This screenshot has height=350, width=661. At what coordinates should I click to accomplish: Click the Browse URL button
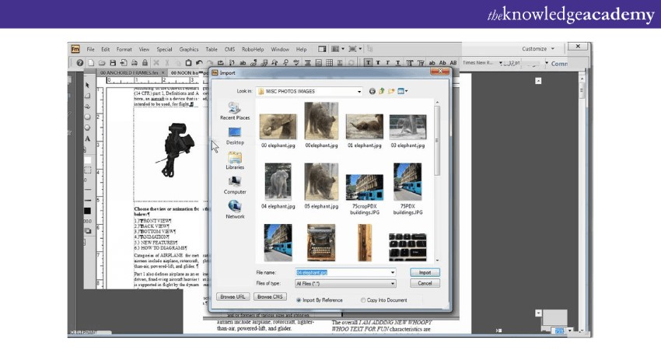click(x=233, y=297)
